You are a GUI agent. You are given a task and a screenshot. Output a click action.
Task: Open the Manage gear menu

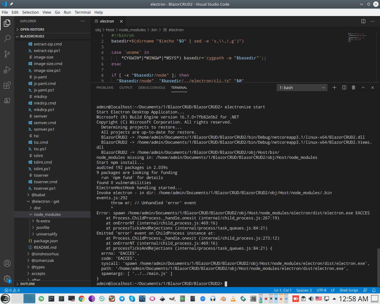point(7,279)
